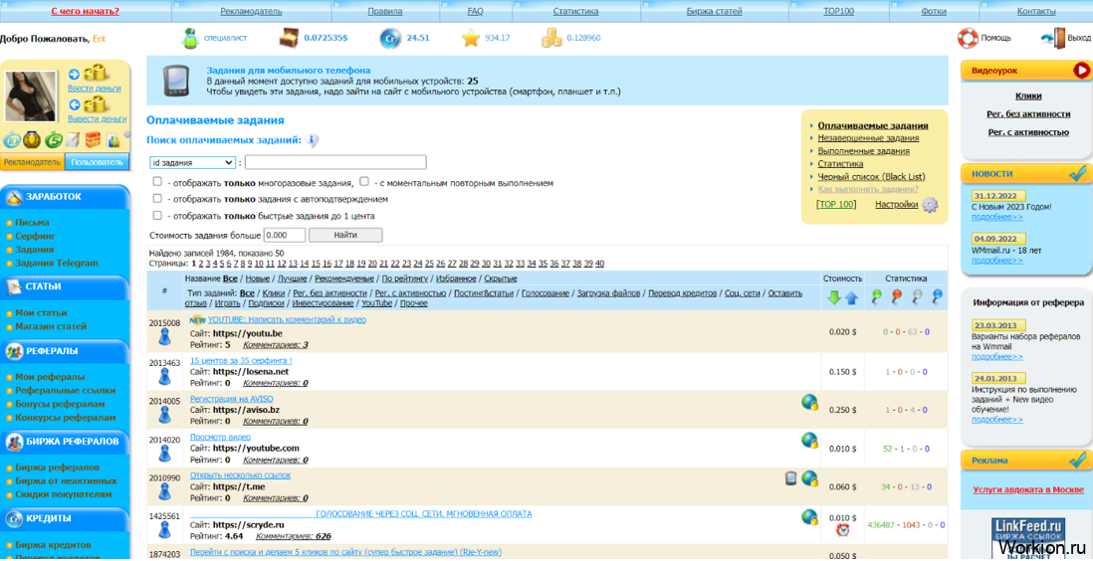Click the lifebuoy Помощь help icon
Screen dimensions: 1093x561
968,38
